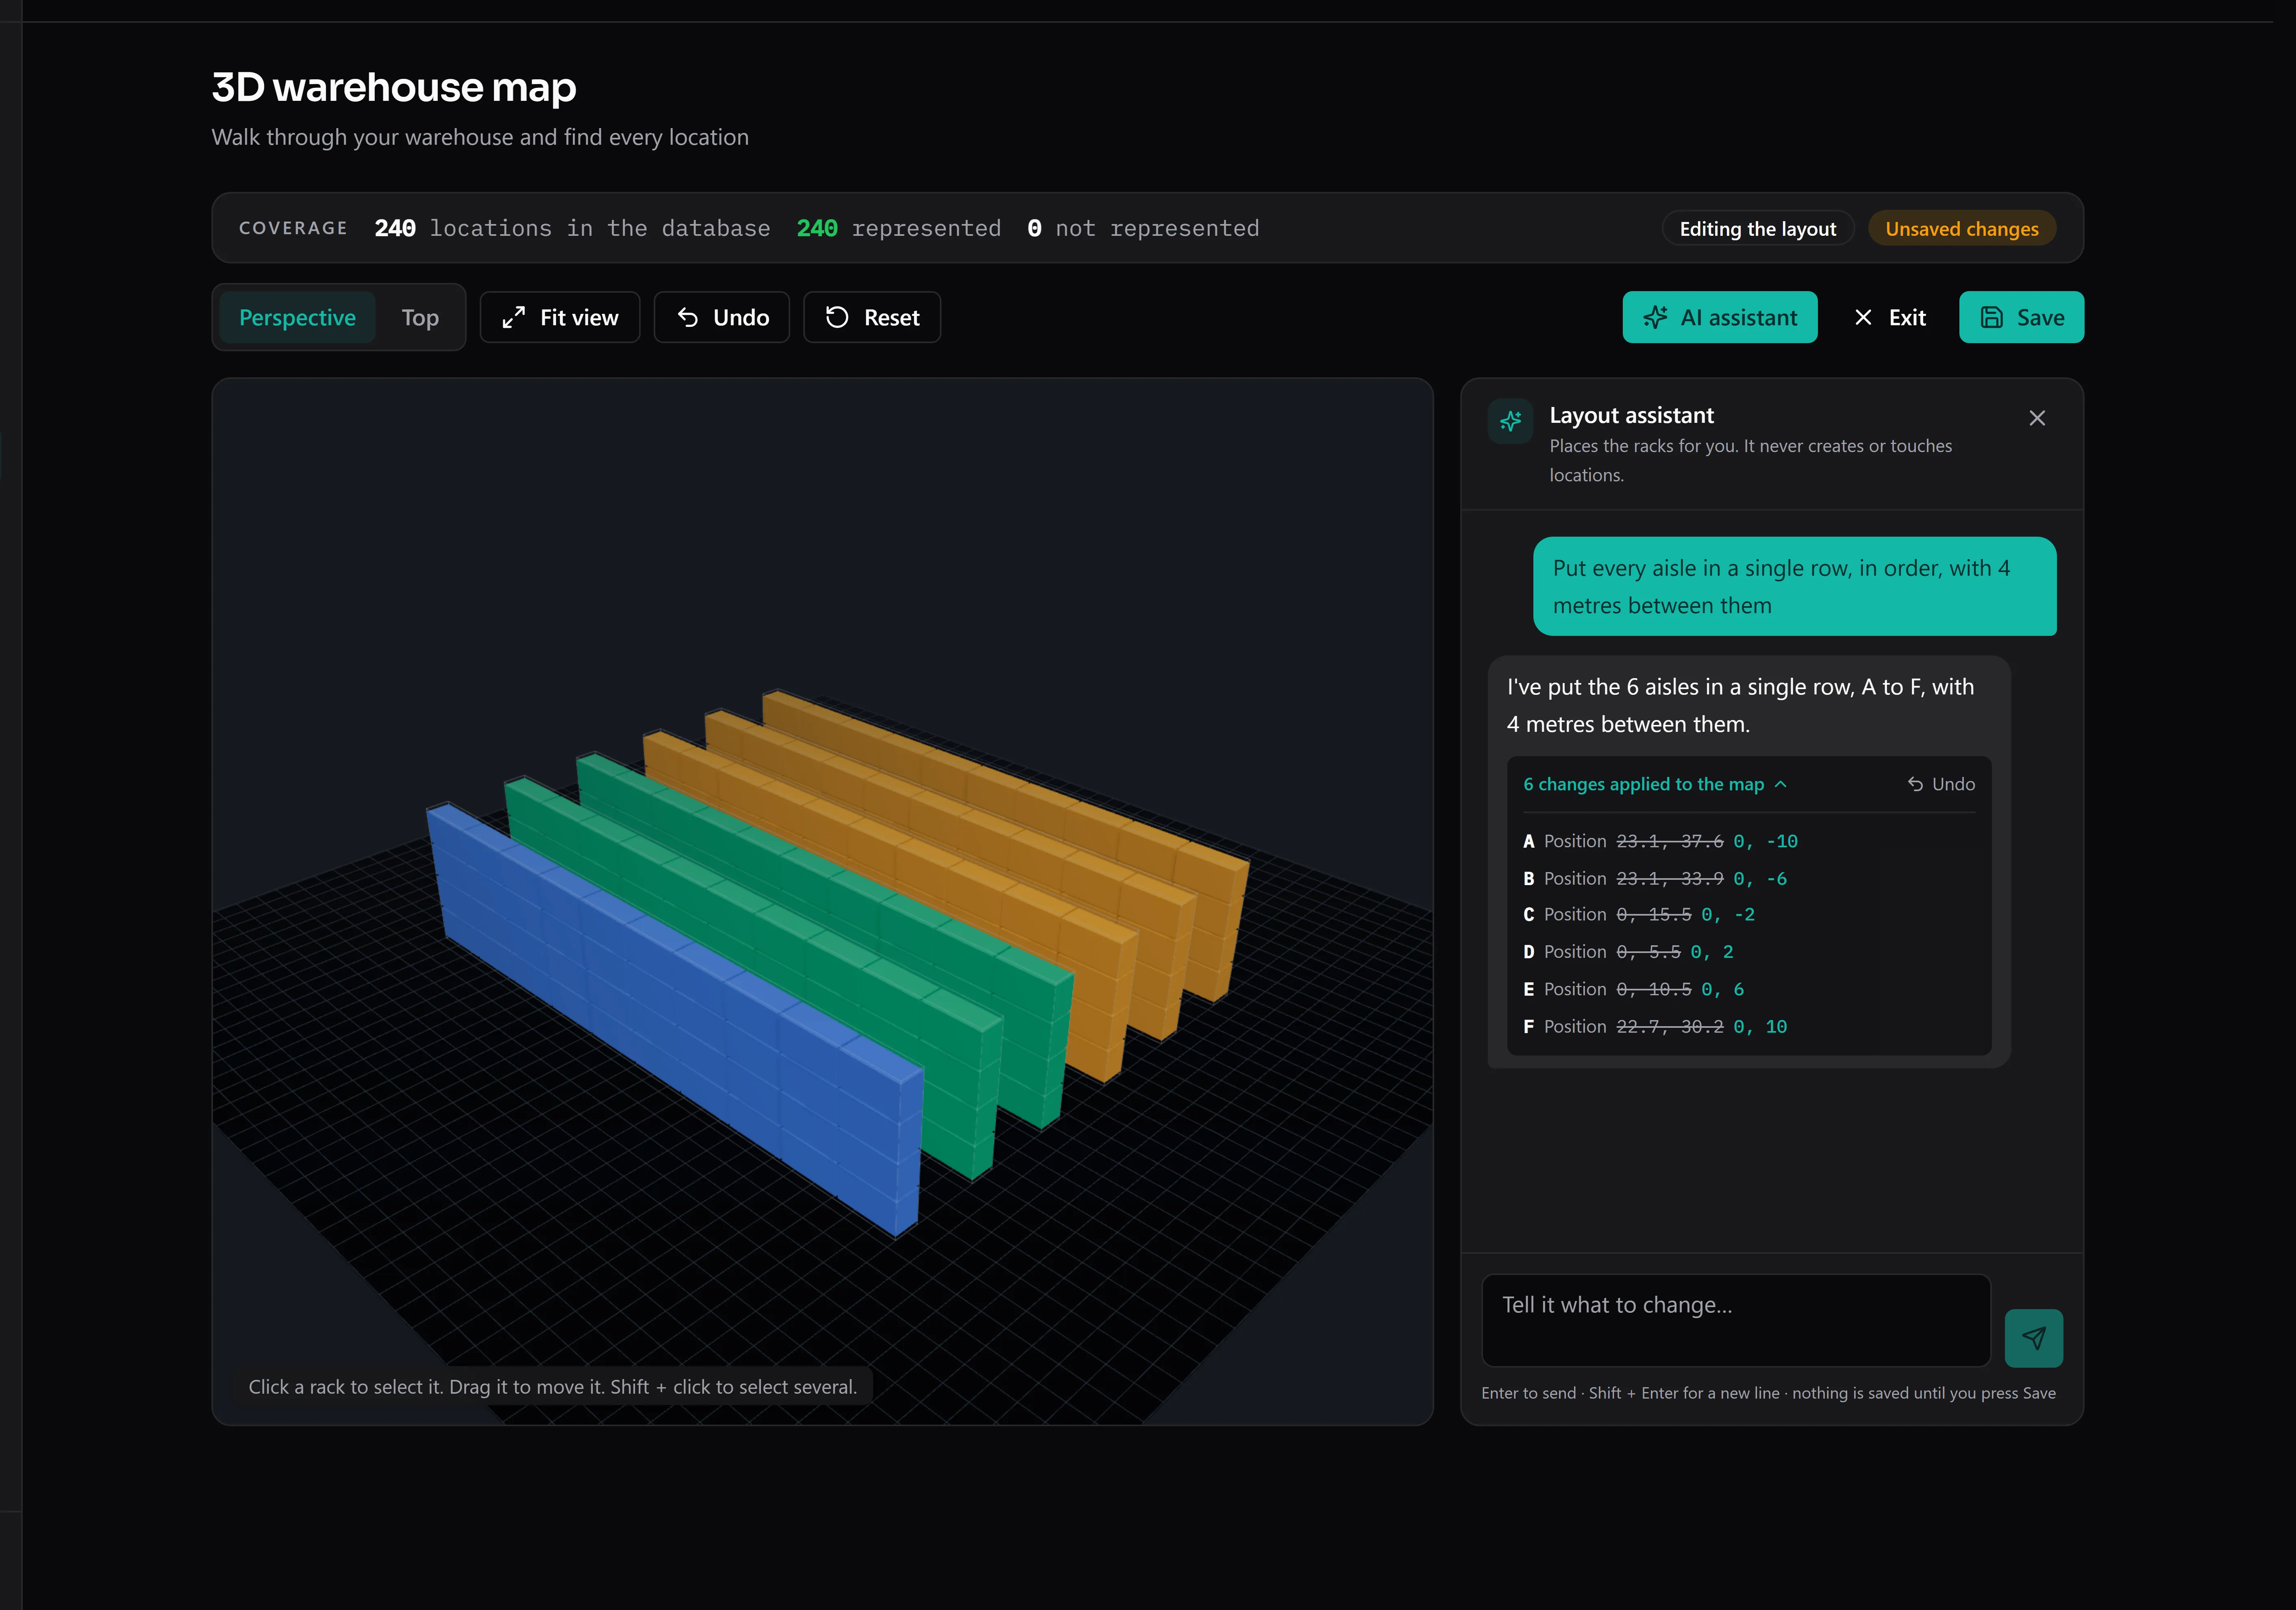Switch to the Top view tab

[420, 317]
